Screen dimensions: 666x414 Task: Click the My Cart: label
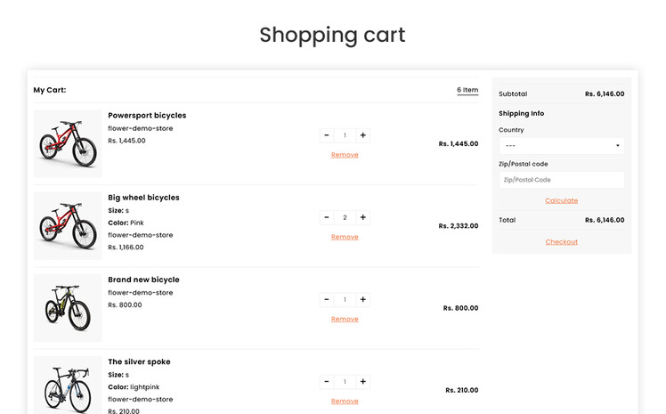50,90
